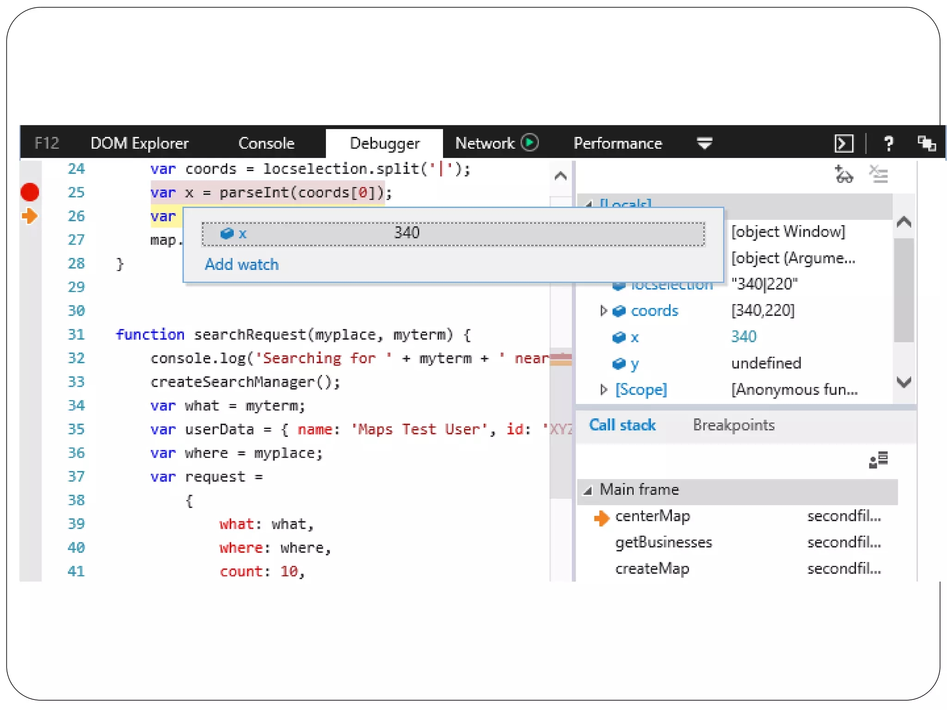Image resolution: width=947 pixels, height=710 pixels.
Task: Switch to the Breakpoints tab
Action: (x=733, y=425)
